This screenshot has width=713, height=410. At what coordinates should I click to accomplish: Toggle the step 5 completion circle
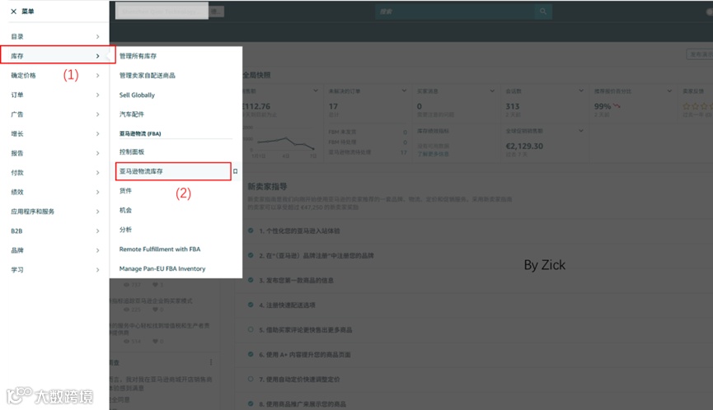pyautogui.click(x=251, y=329)
